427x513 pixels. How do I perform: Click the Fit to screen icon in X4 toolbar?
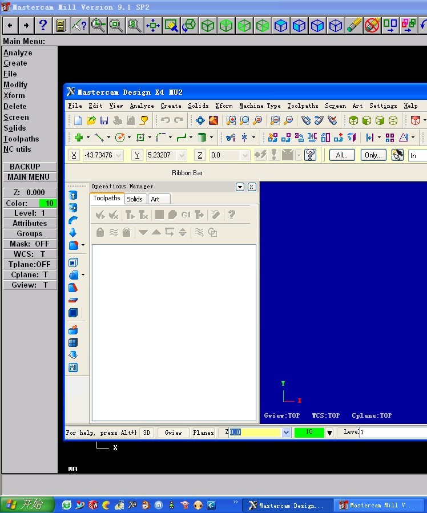click(200, 120)
